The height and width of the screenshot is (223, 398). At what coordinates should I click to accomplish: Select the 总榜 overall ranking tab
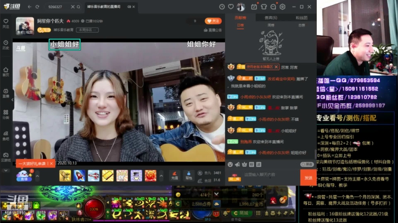302,25
